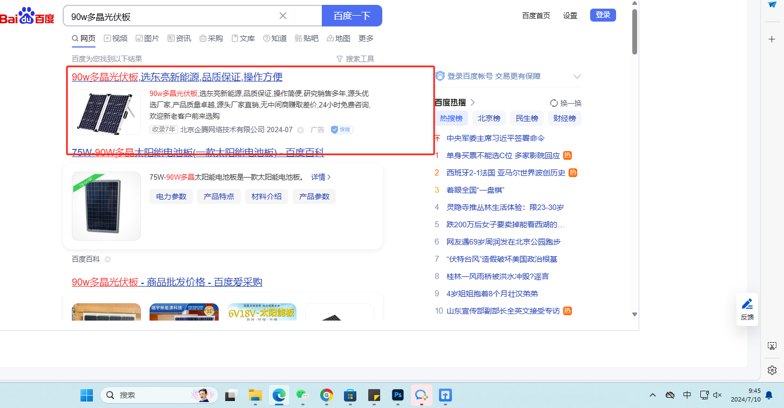This screenshot has height=408, width=784.
Task: Open 搜索工具 filter options
Action: click(355, 59)
